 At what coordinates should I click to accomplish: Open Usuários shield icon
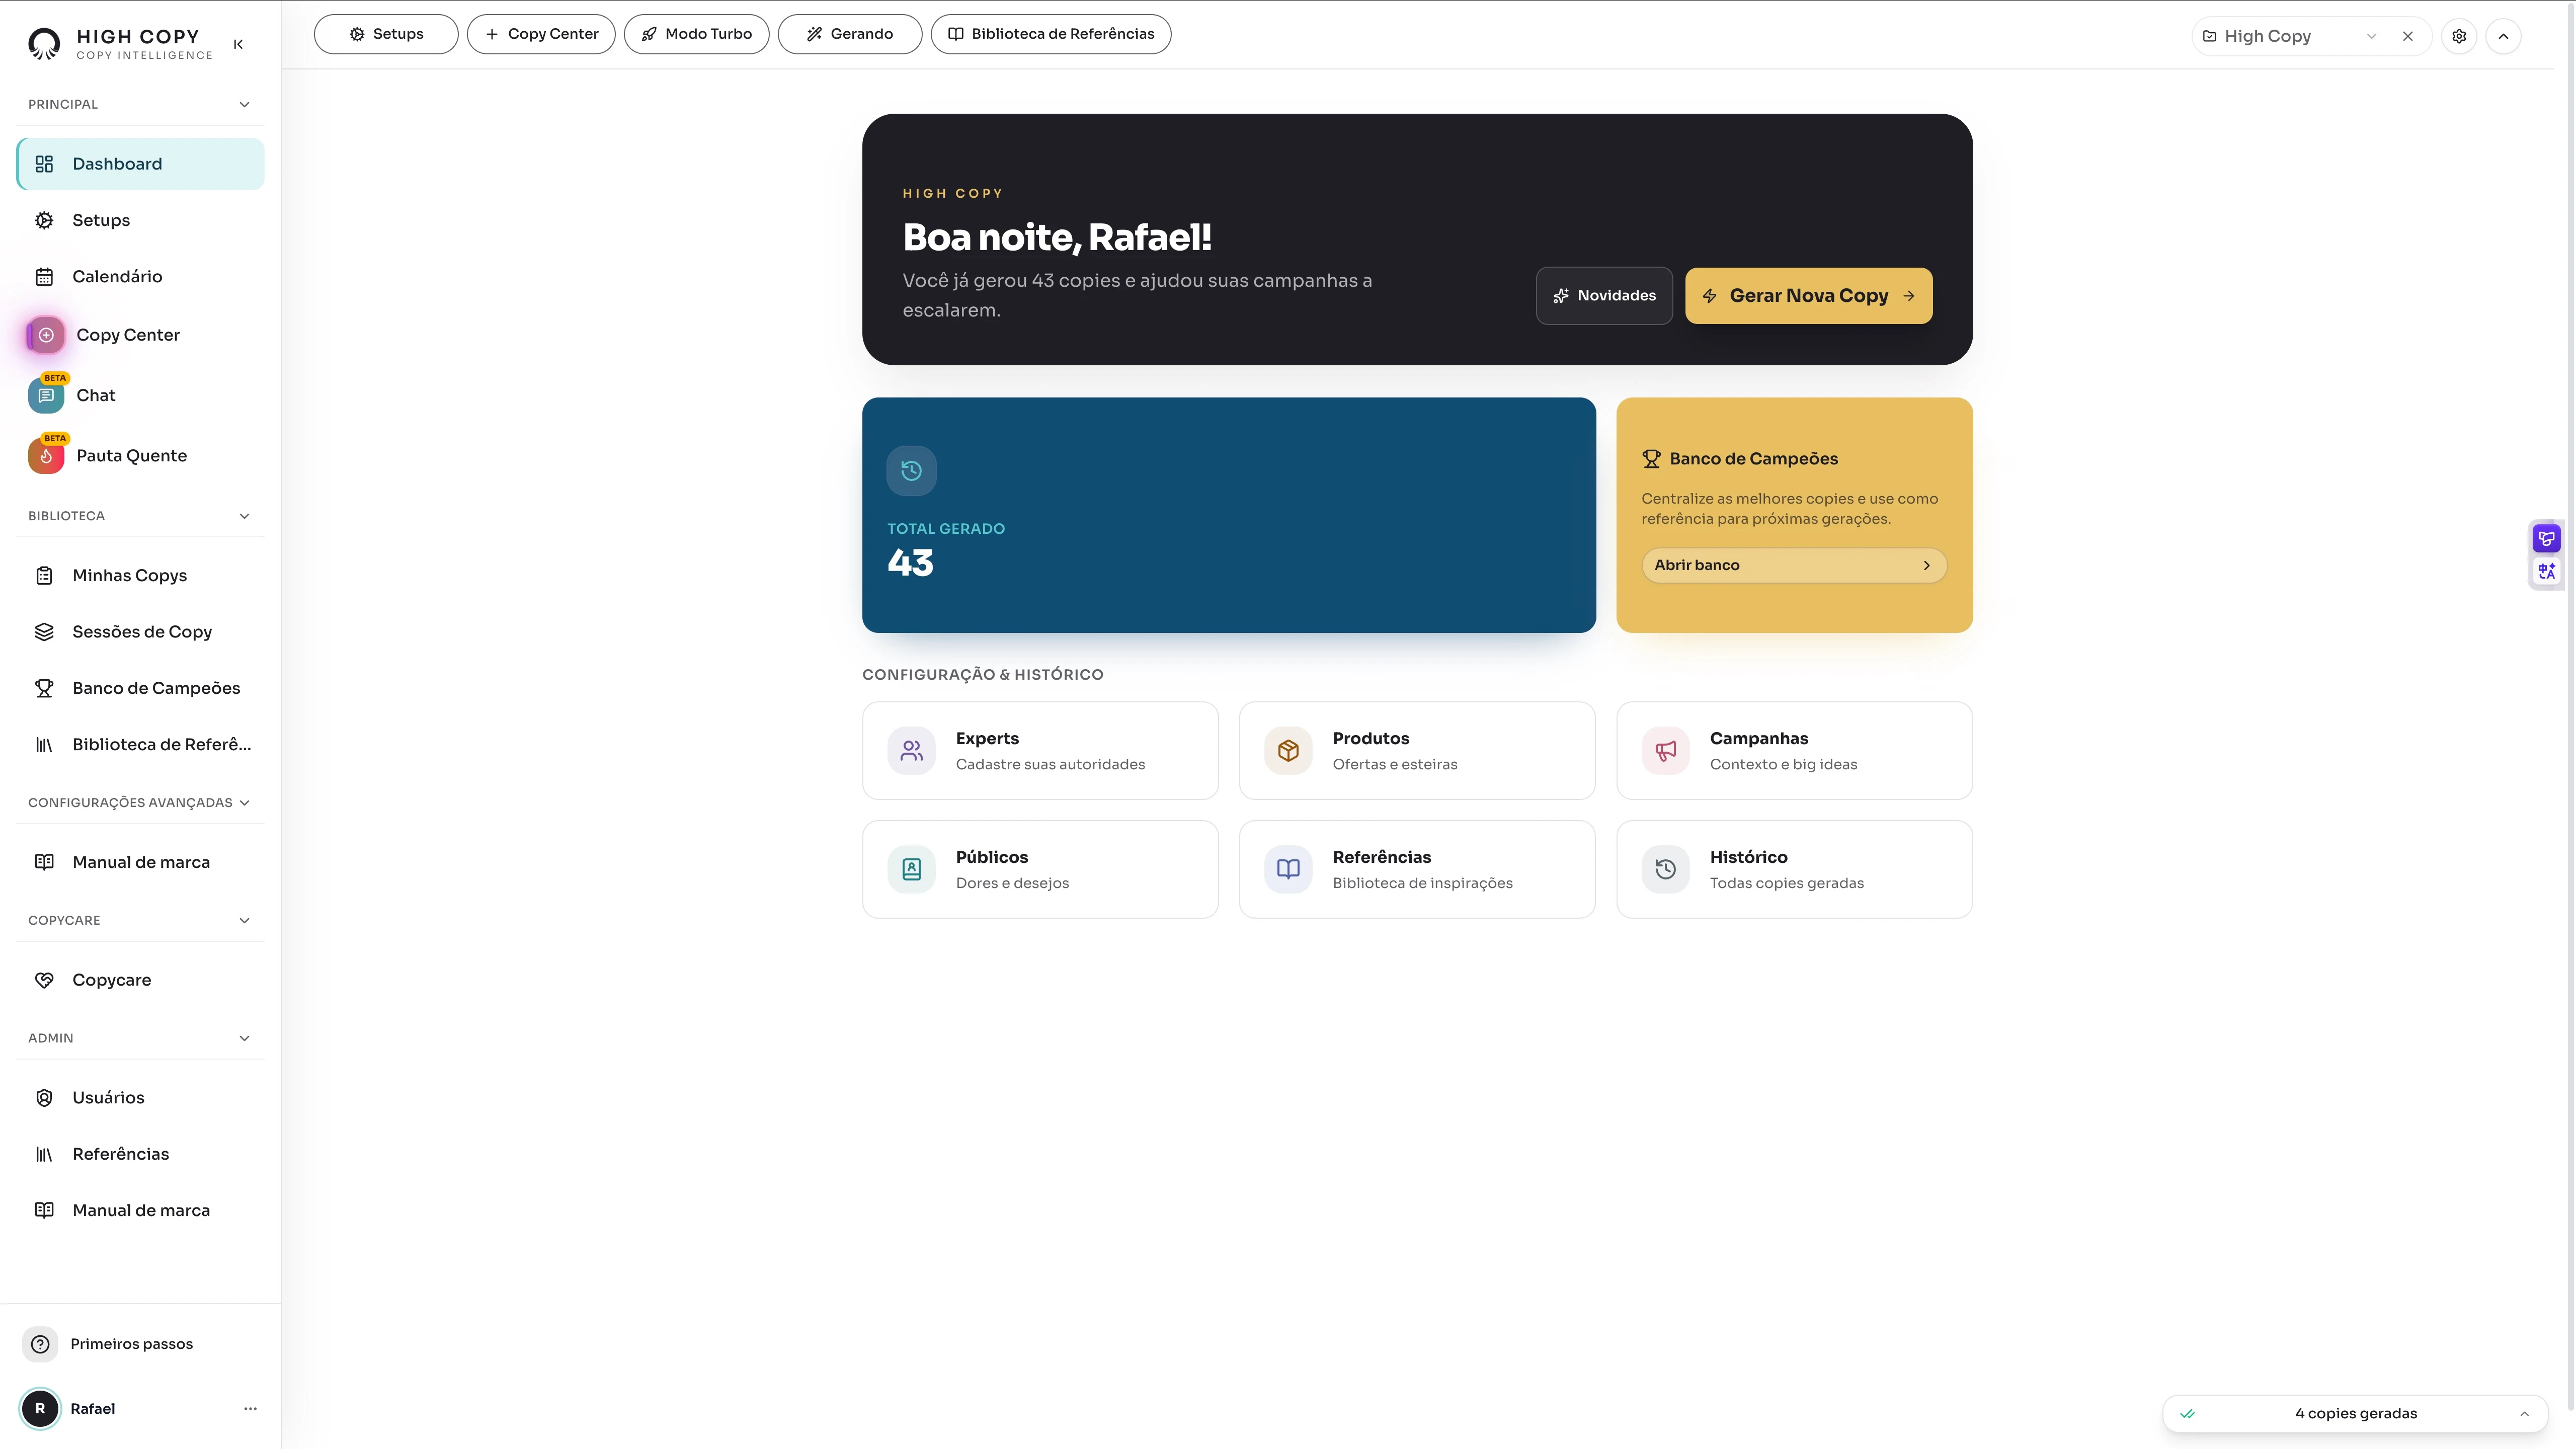pos(44,1098)
